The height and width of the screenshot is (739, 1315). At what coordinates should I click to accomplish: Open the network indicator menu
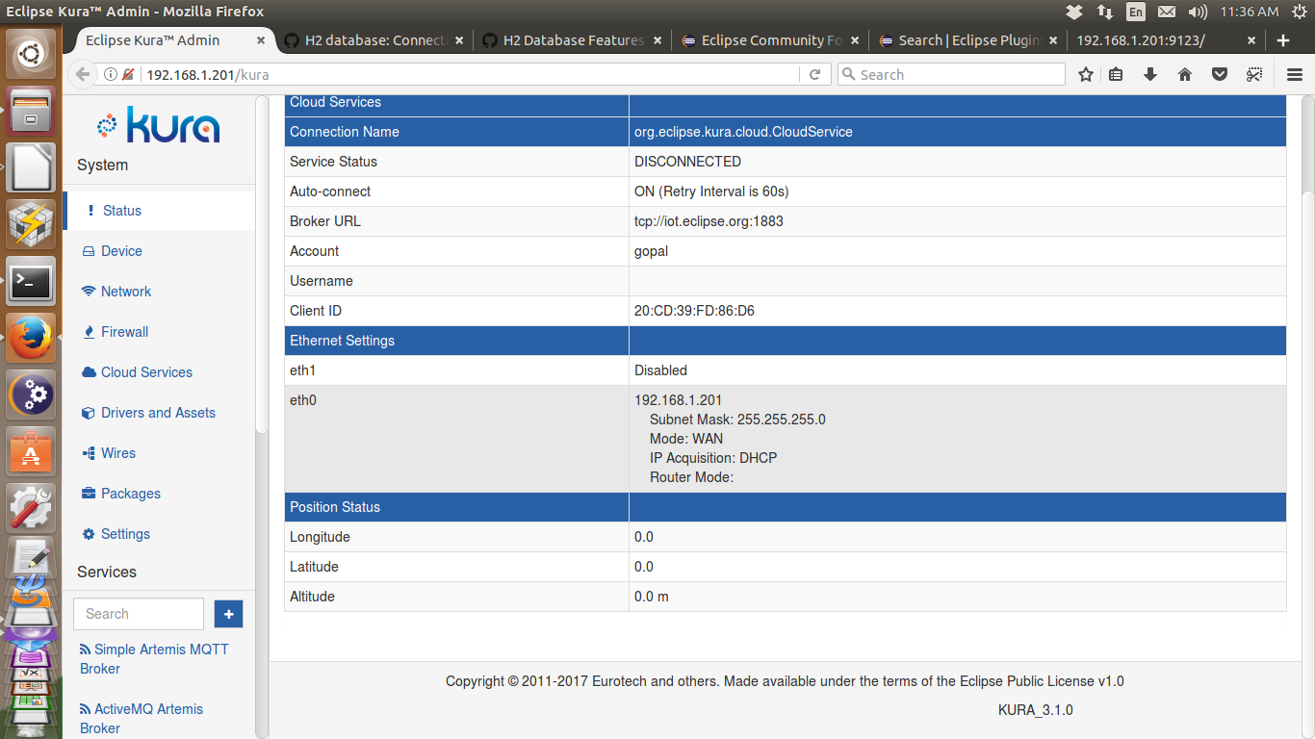pos(1105,12)
